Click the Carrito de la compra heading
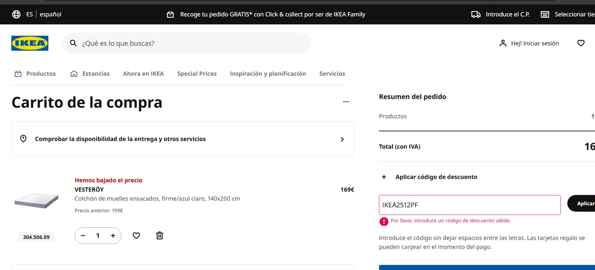 tap(87, 102)
